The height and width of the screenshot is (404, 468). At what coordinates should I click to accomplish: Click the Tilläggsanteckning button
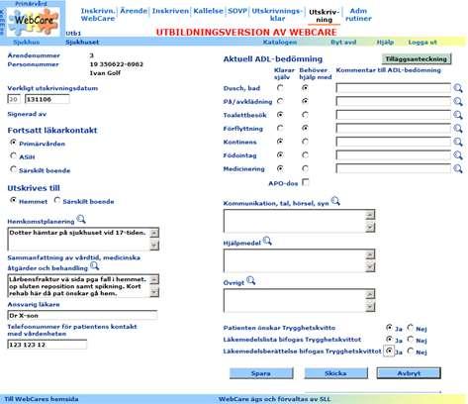point(417,59)
